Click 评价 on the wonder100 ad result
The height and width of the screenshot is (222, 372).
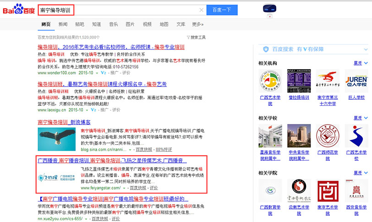coord(126,73)
